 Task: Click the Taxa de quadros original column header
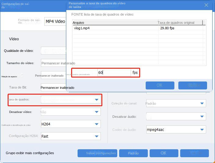tap(180, 23)
